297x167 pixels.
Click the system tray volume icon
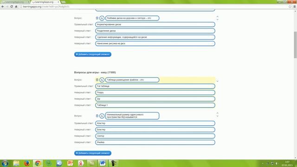point(277,163)
